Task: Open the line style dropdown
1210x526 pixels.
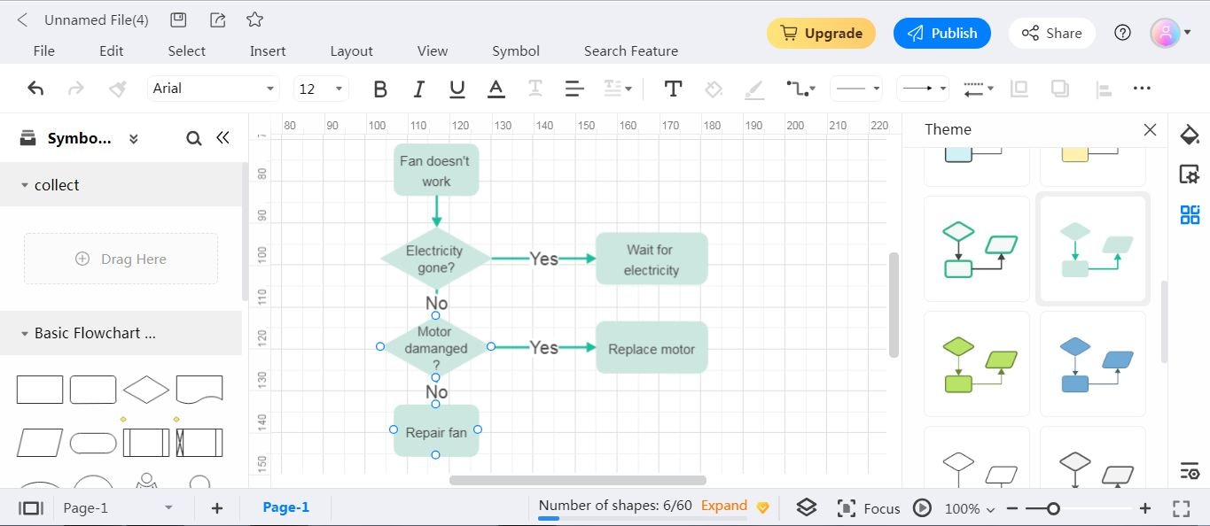Action: 856,89
